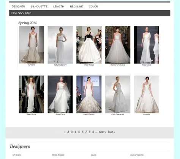Select the COLOR menu item
Image resolution: width=180 pixels, height=159 pixels.
(93, 6)
